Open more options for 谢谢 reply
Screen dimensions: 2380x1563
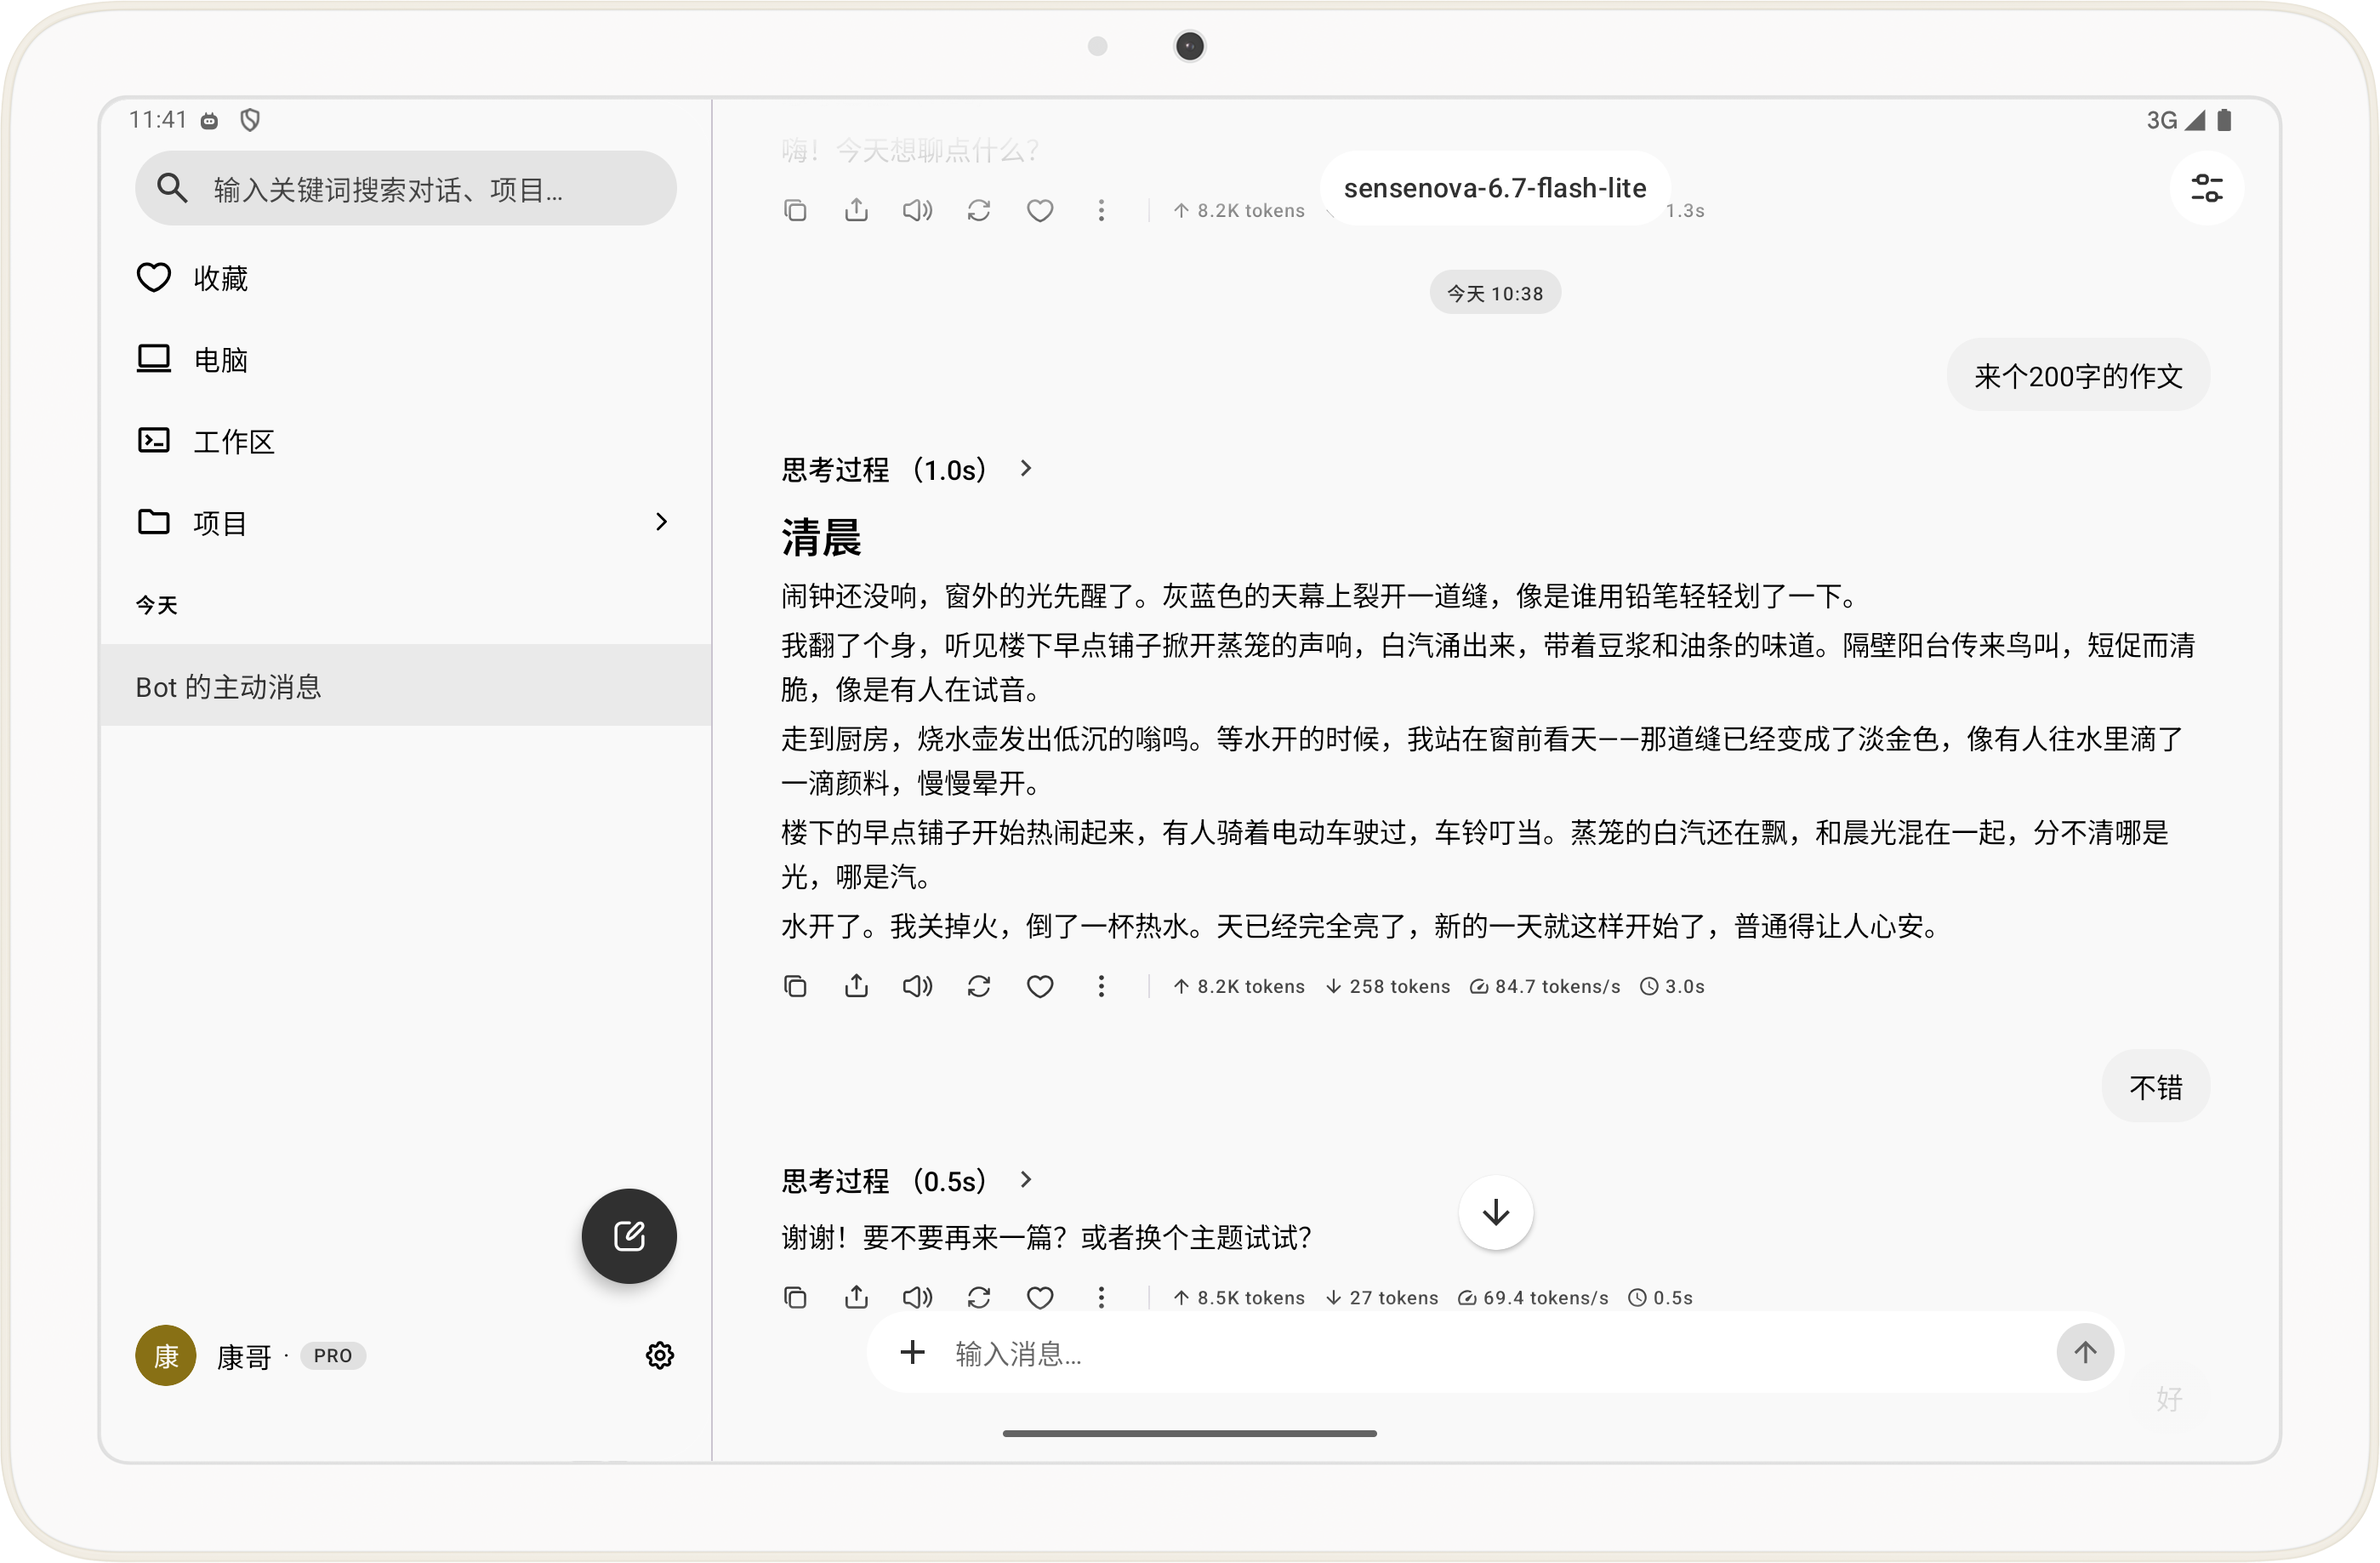(x=1101, y=1297)
